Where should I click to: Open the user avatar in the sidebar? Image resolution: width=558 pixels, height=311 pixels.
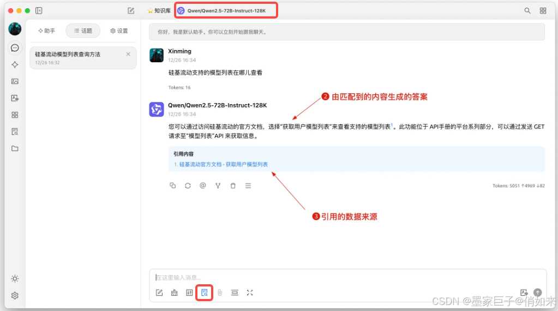coord(15,29)
